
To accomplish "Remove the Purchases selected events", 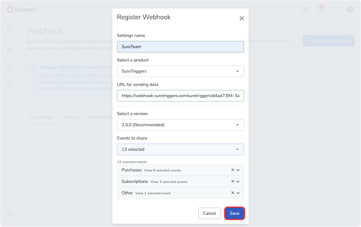I will (x=233, y=170).
